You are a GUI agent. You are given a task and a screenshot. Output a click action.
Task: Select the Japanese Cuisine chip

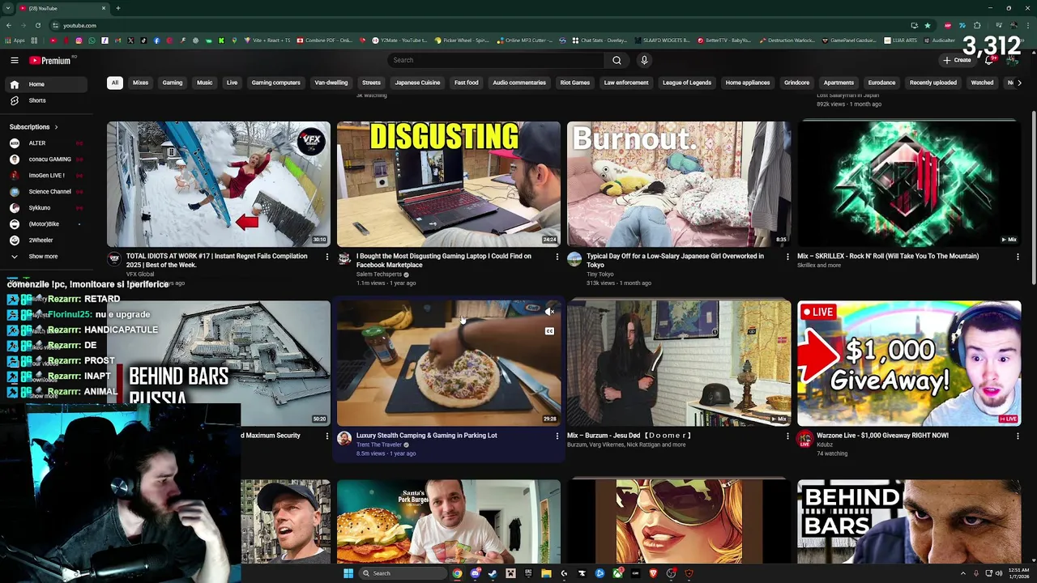(417, 83)
